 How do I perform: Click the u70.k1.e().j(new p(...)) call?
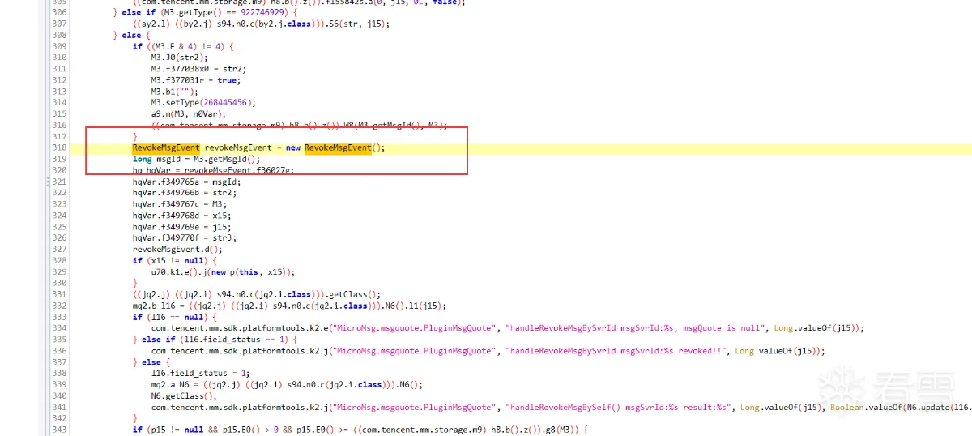click(x=223, y=272)
